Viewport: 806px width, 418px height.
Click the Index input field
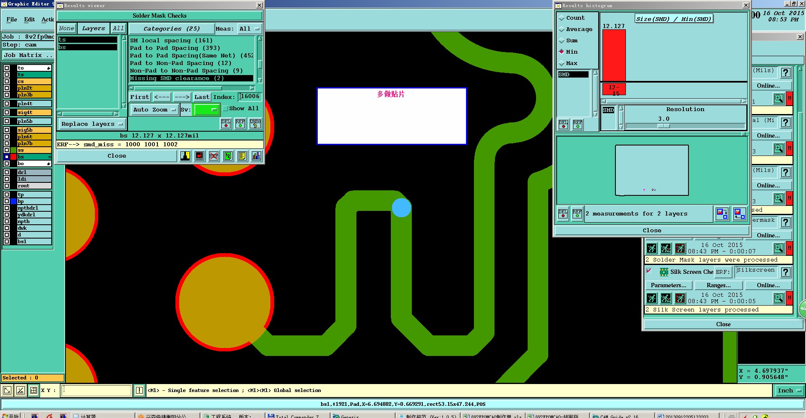point(250,97)
